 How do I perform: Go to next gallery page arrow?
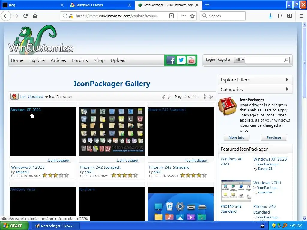point(204,97)
